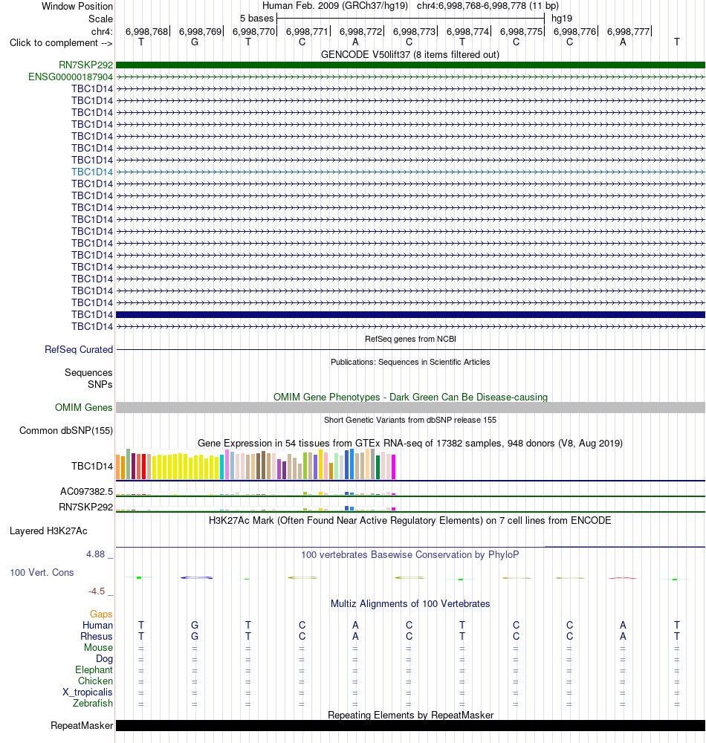Select green RN7SKP292 label in GENCODE track

pyautogui.click(x=85, y=65)
